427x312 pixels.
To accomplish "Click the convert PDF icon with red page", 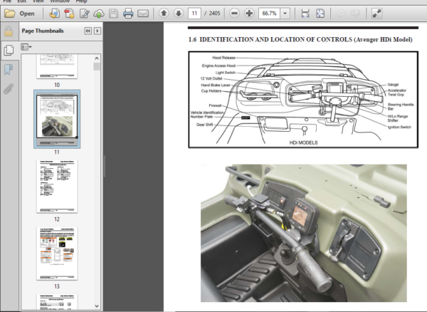I will click(69, 14).
